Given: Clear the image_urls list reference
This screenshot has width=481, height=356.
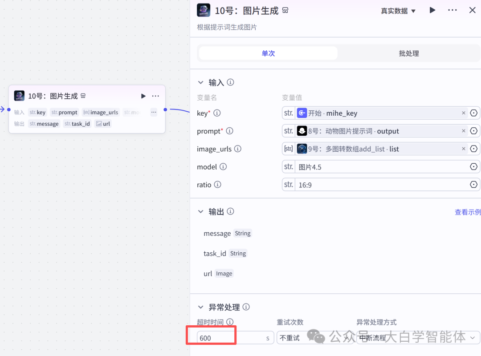Looking at the screenshot, I should tap(464, 149).
